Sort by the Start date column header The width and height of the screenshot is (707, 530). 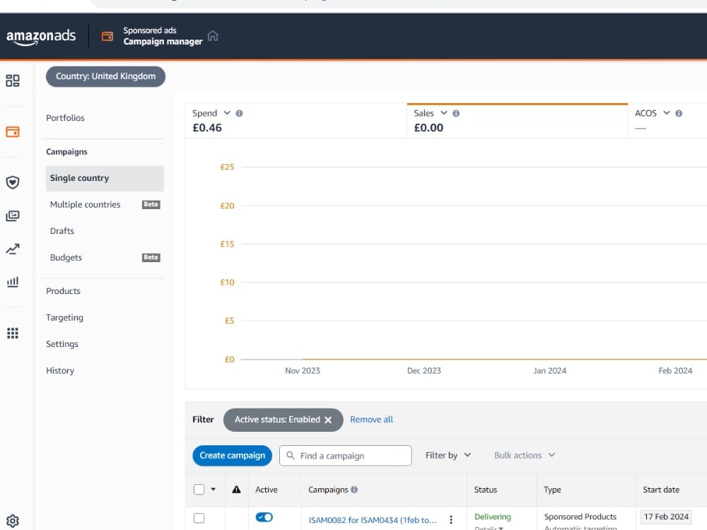tap(661, 490)
